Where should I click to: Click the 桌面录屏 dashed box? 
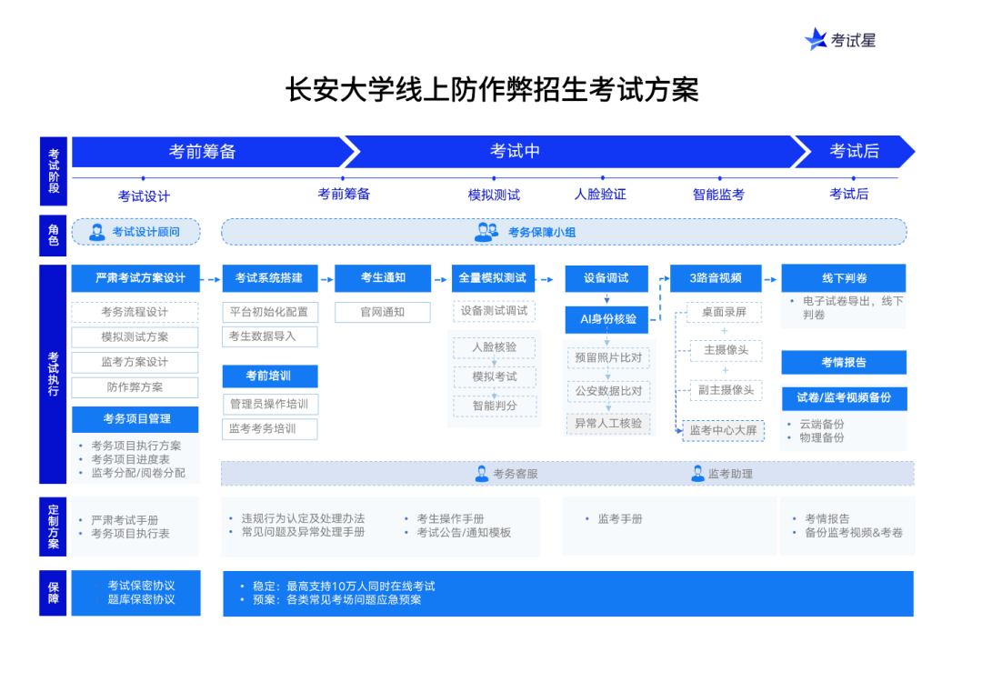pos(724,312)
